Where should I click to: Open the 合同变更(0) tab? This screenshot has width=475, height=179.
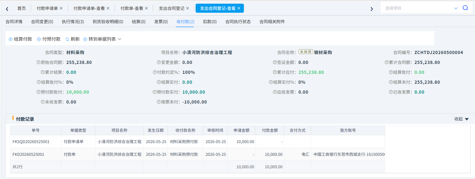click(x=42, y=22)
